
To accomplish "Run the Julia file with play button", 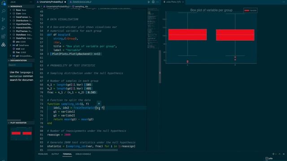I will [x=148, y=2].
